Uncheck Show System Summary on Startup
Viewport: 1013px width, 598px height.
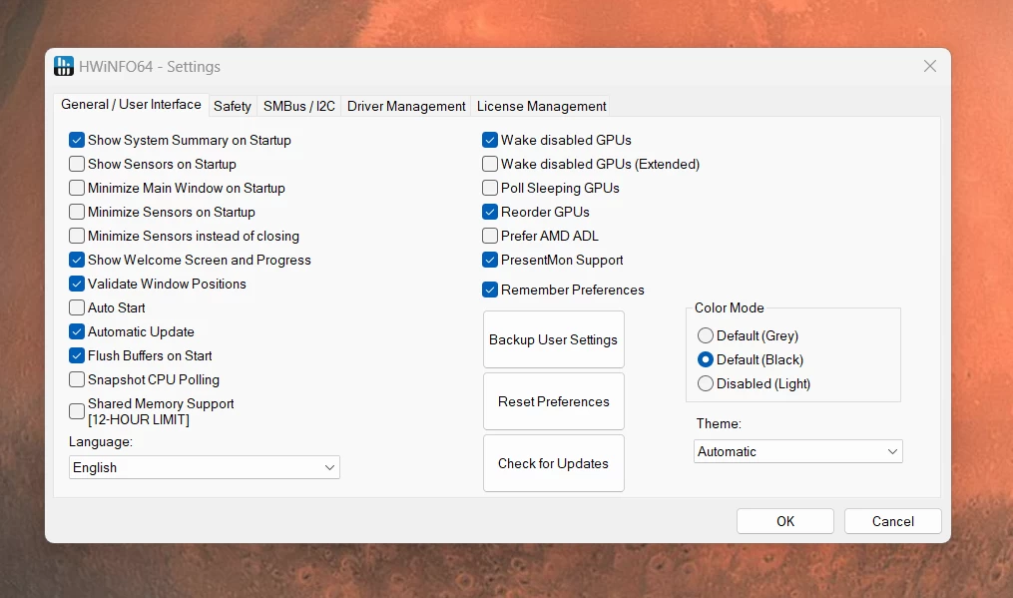(x=77, y=140)
